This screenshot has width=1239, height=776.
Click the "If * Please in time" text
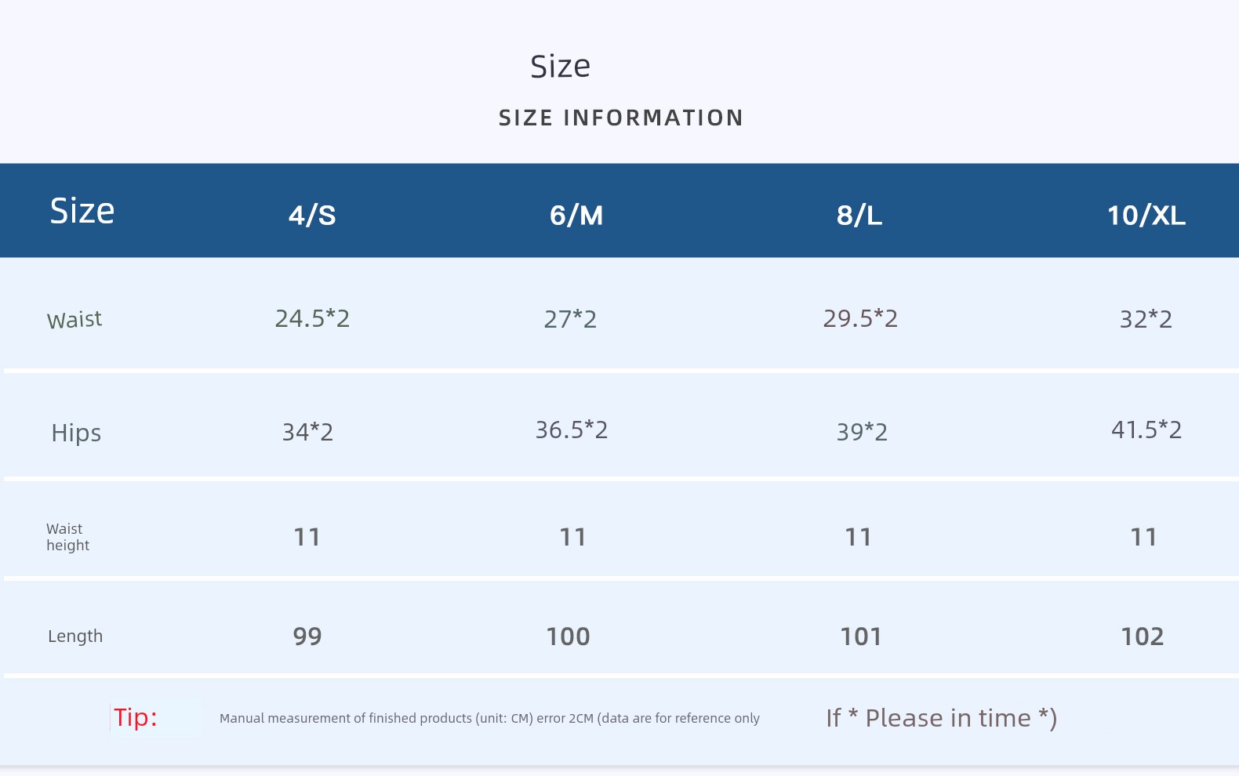pyautogui.click(x=941, y=718)
